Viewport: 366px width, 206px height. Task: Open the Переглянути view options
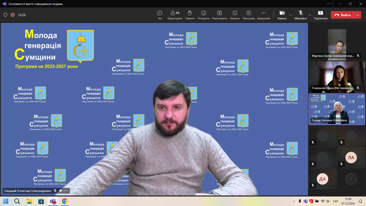pyautogui.click(x=219, y=15)
